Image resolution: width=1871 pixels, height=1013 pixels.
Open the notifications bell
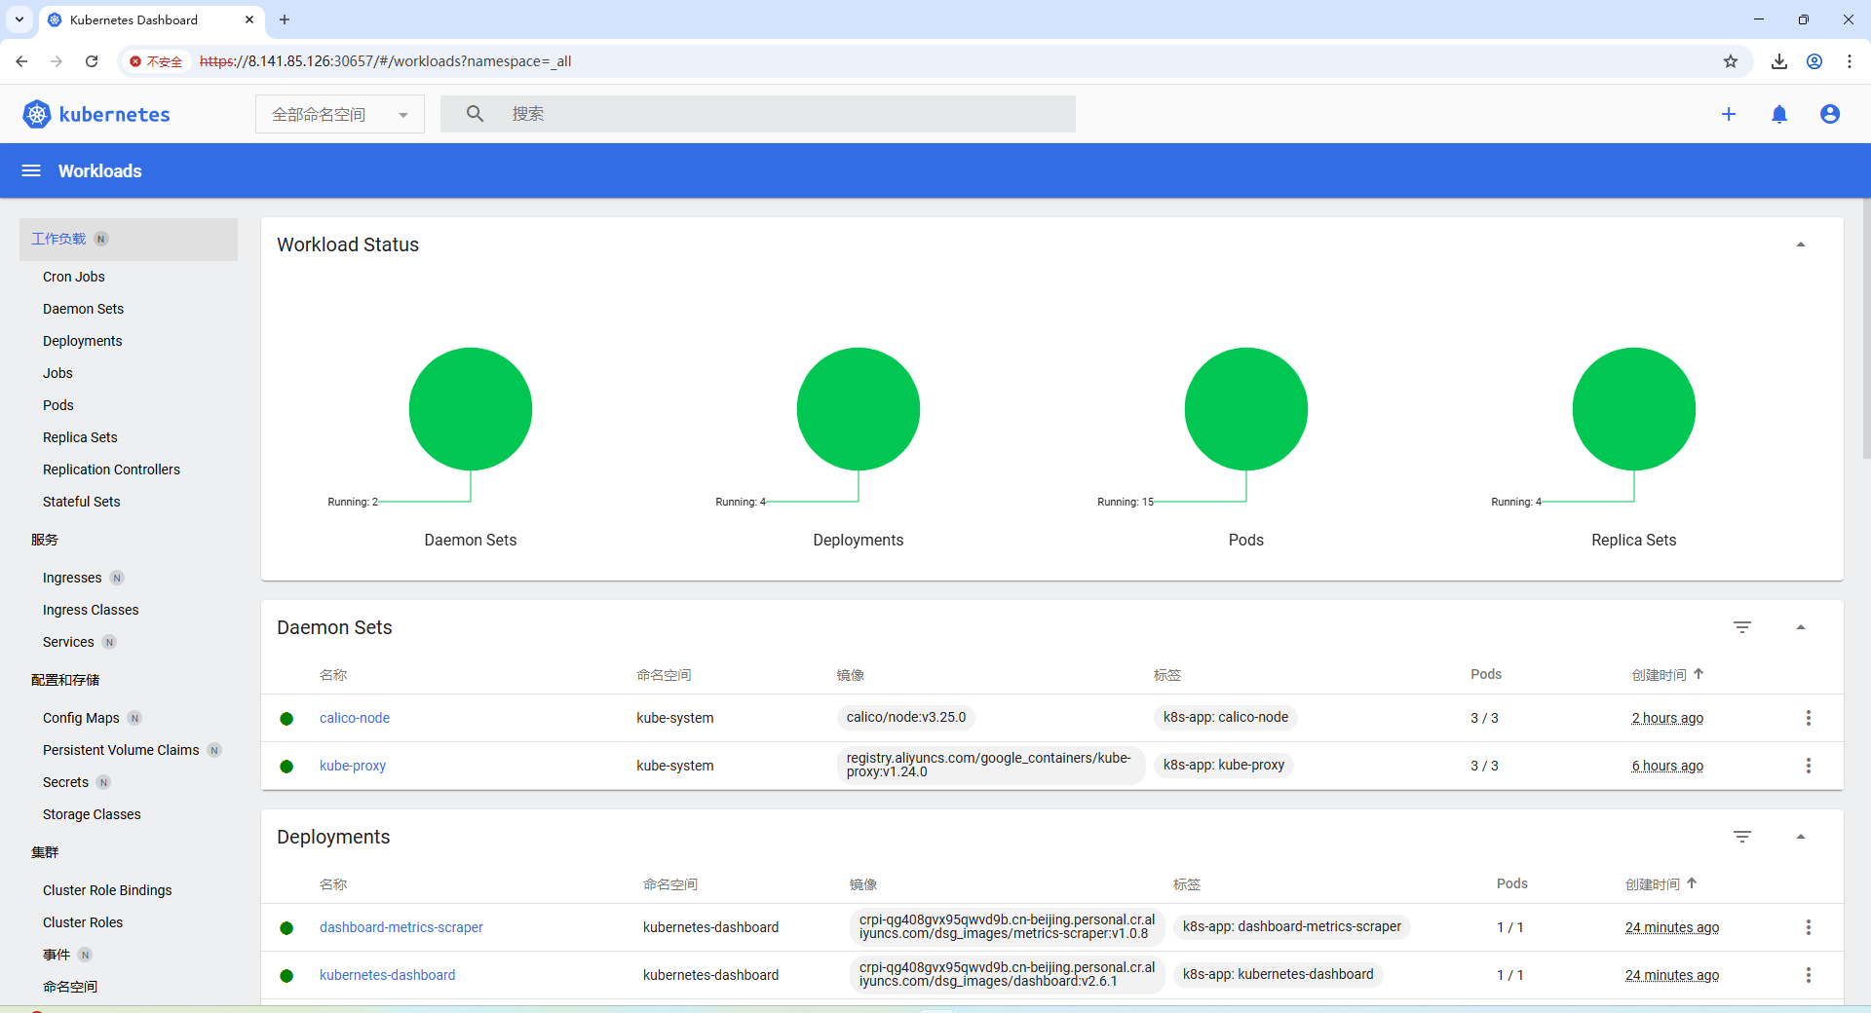pos(1779,114)
